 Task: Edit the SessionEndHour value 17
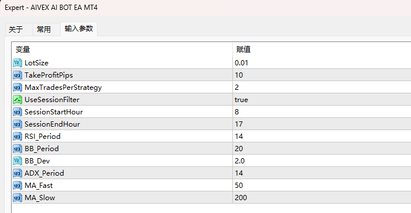(x=322, y=124)
